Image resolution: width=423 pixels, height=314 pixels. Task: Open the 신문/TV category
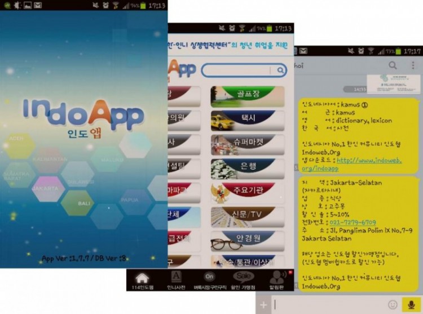[x=248, y=217]
